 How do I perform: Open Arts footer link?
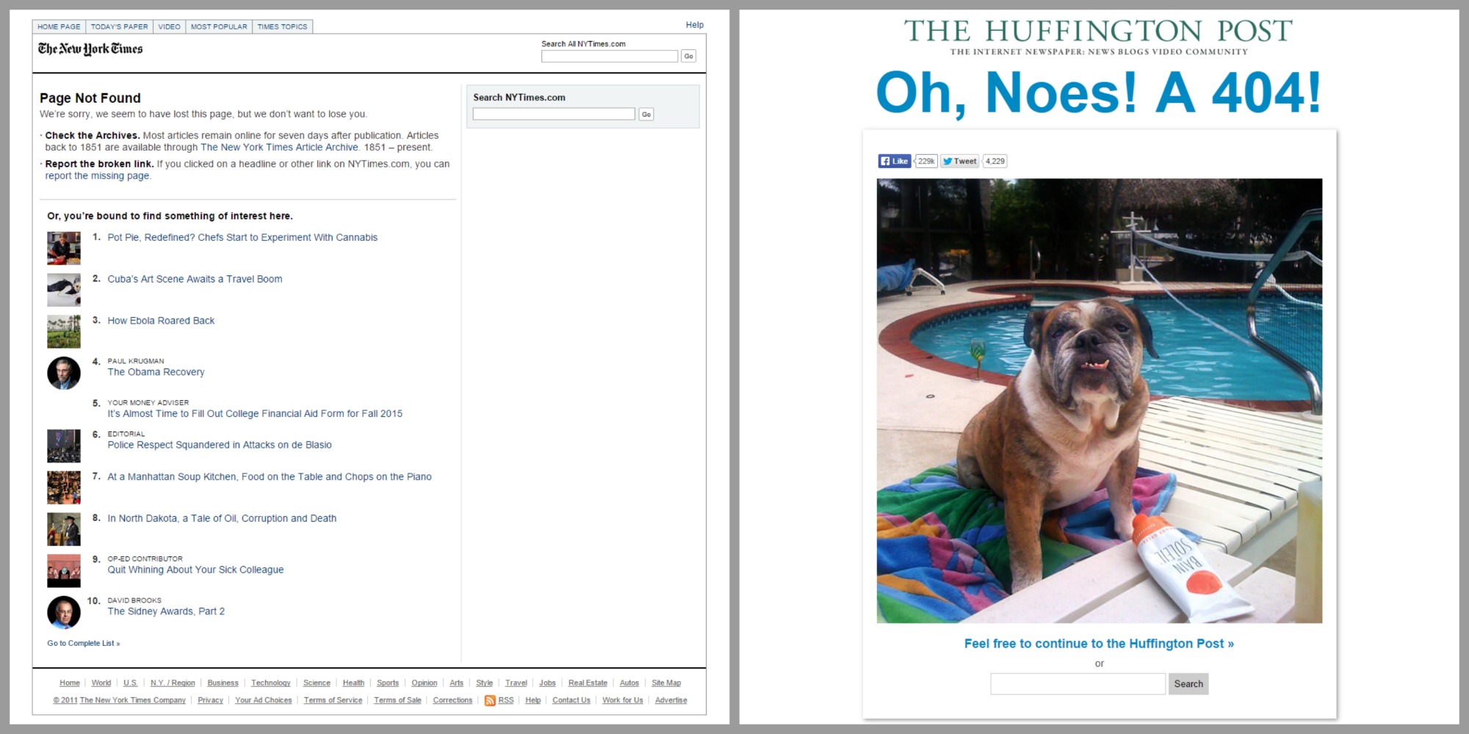pyautogui.click(x=456, y=683)
